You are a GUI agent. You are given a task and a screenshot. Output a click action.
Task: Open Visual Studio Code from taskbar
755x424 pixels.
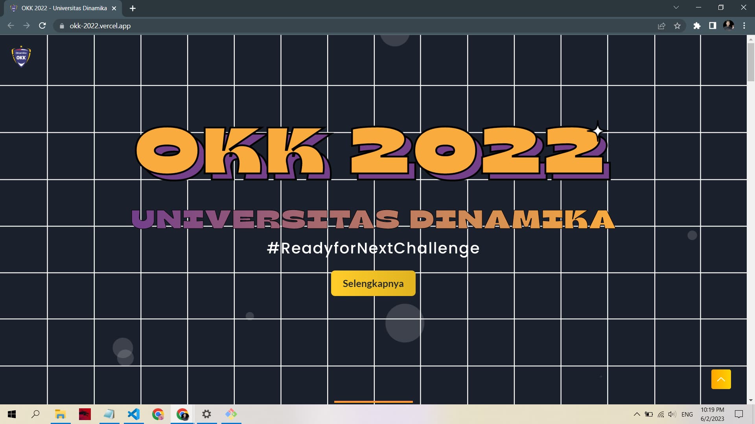pos(134,414)
